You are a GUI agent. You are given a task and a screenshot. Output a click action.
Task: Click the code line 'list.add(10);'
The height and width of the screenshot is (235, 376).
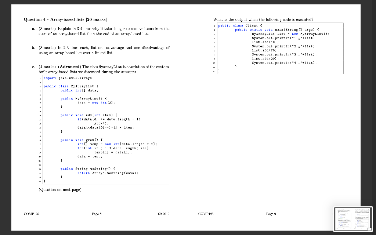coord(265,42)
